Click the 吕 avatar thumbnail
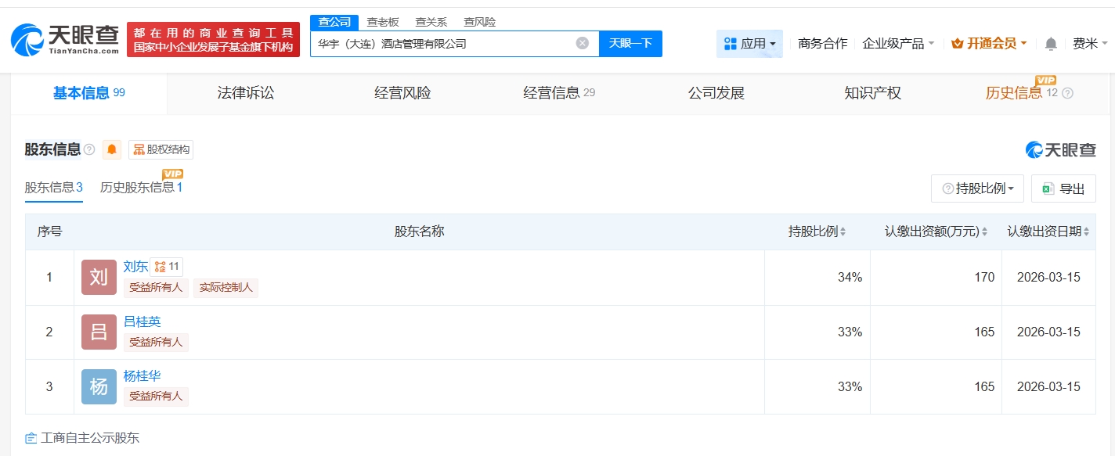Screen dimensions: 1115x456 tap(99, 332)
